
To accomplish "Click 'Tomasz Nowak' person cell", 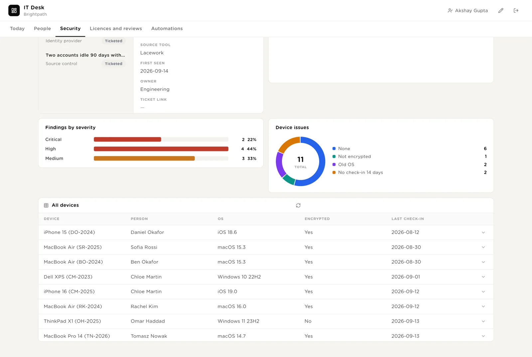I will point(149,336).
